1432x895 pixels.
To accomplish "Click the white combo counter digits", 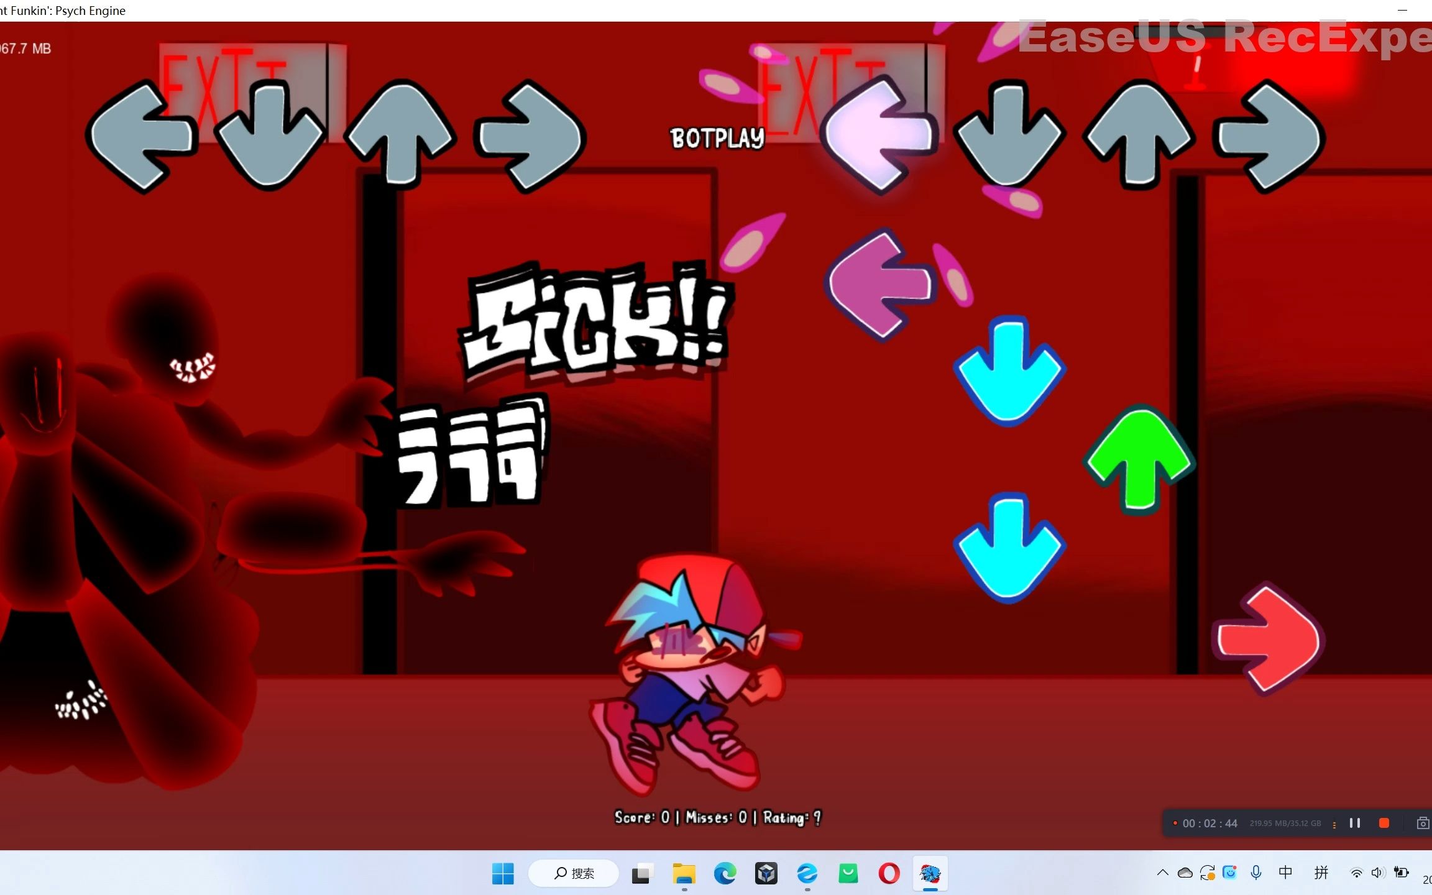I will click(x=472, y=451).
